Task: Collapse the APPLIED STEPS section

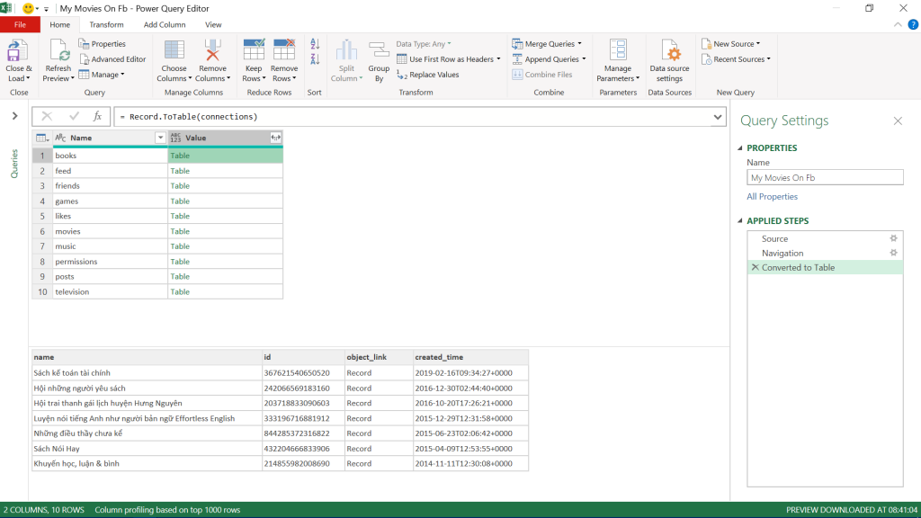Action: [740, 221]
